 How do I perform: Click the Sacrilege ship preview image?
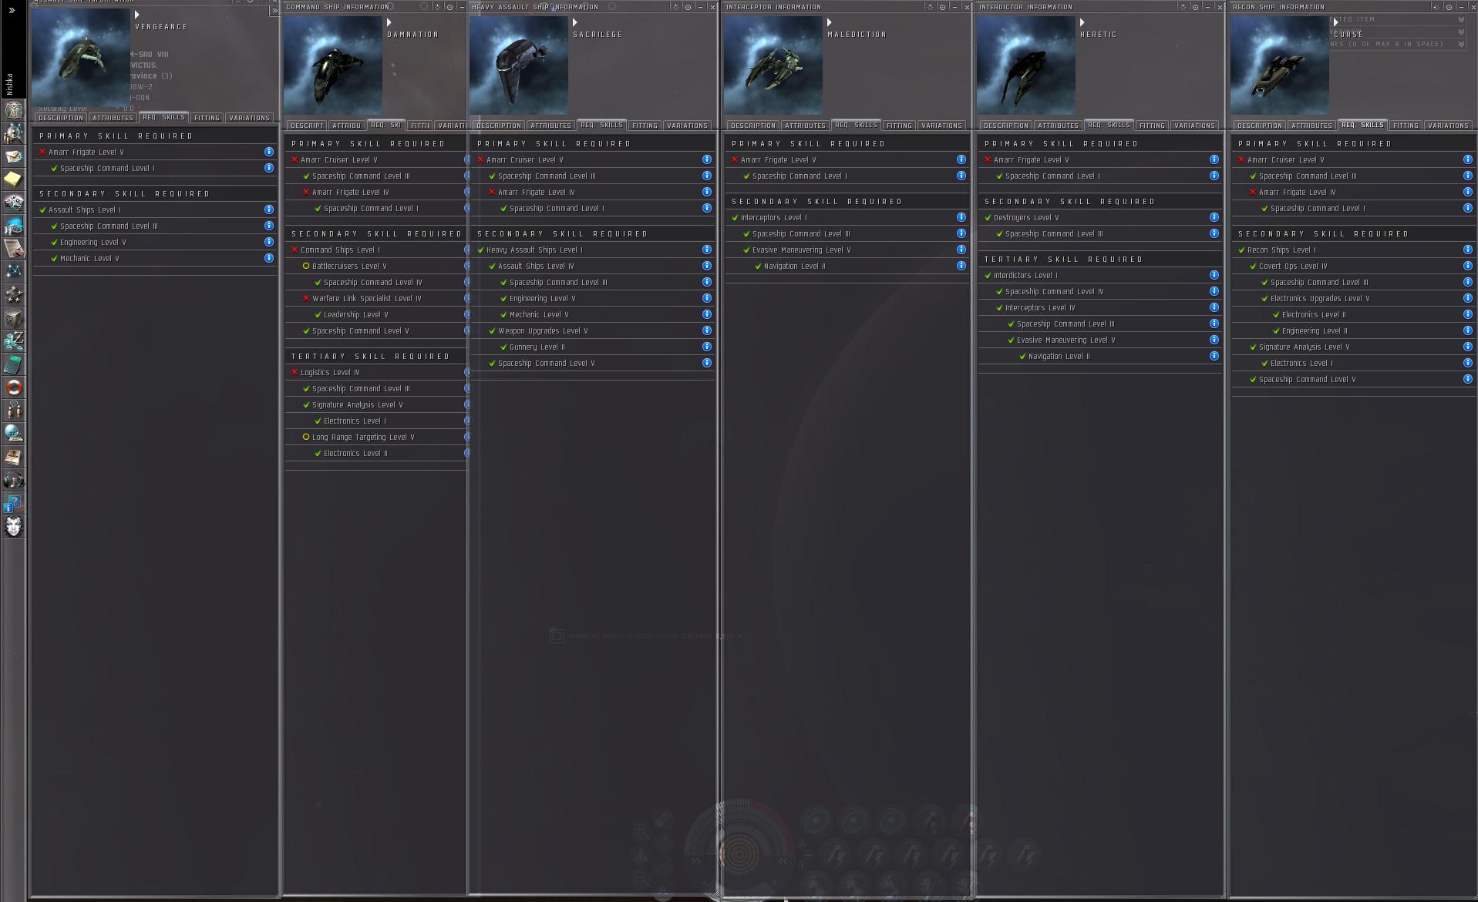click(519, 65)
